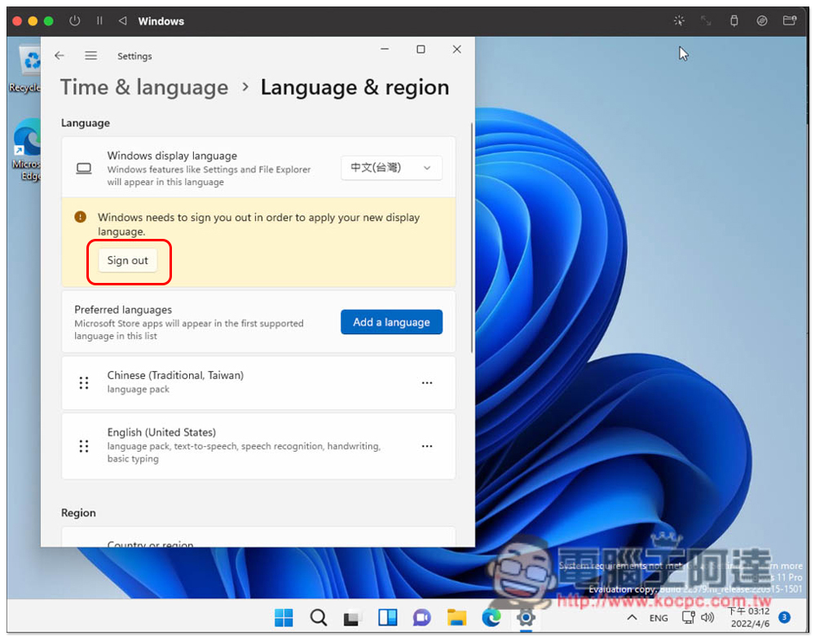Go back in Settings
815x640 pixels.
[x=59, y=55]
